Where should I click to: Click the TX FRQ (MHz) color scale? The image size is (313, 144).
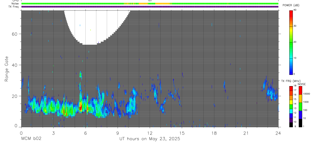point(291,106)
